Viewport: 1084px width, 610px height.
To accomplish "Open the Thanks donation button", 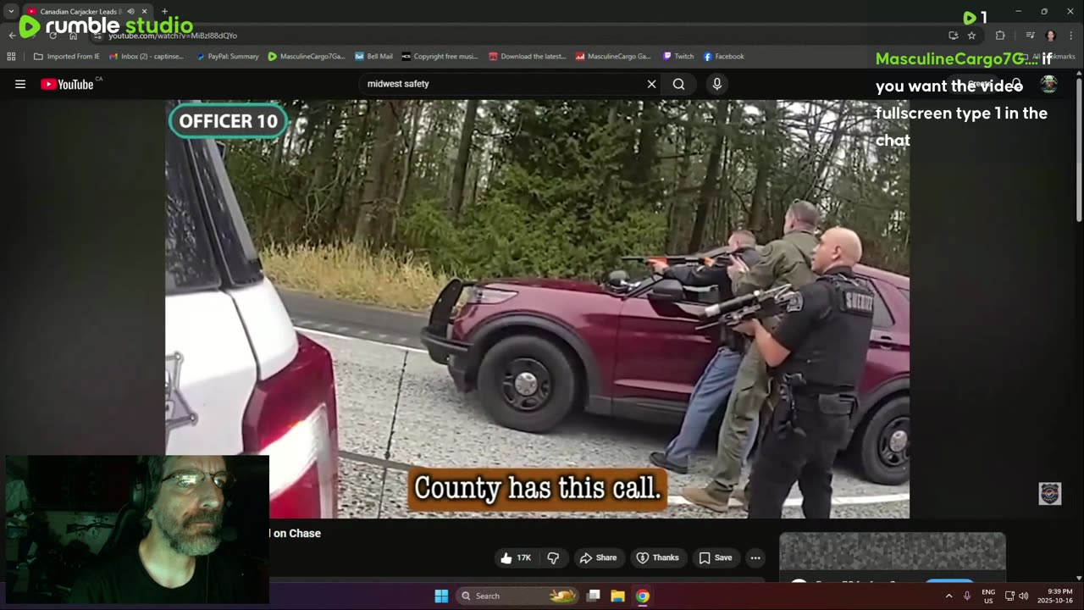I will pyautogui.click(x=658, y=557).
